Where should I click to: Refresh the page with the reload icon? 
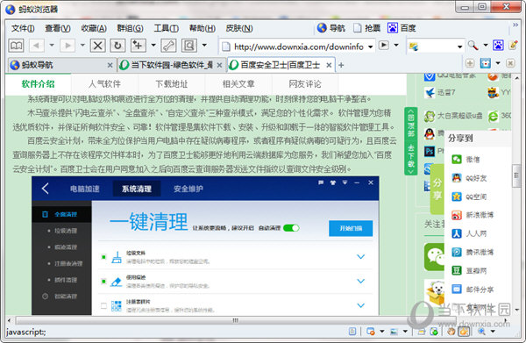[x=117, y=46]
